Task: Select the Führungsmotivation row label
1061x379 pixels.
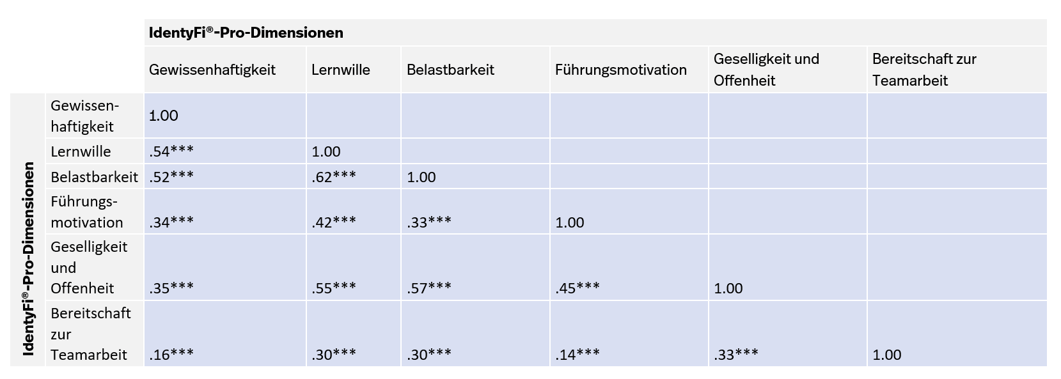Action: [x=86, y=212]
